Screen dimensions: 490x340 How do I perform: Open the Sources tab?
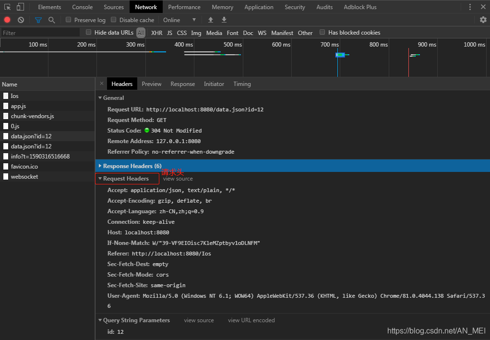tap(114, 7)
